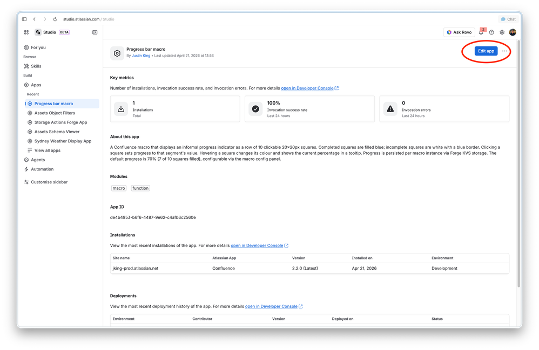This screenshot has width=539, height=350.
Task: Open user profile avatar
Action: coord(513,32)
